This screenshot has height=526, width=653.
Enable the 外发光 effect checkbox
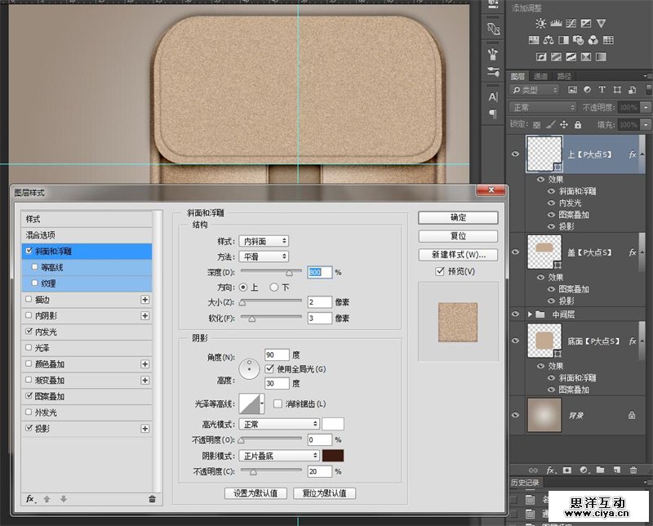(x=29, y=412)
